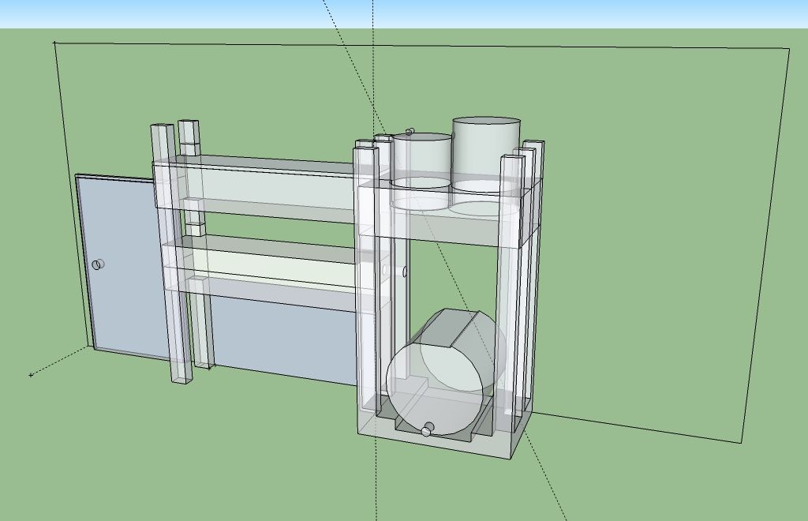Select the front-left corner post of the frame
The image size is (808, 521).
pyautogui.click(x=367, y=276)
